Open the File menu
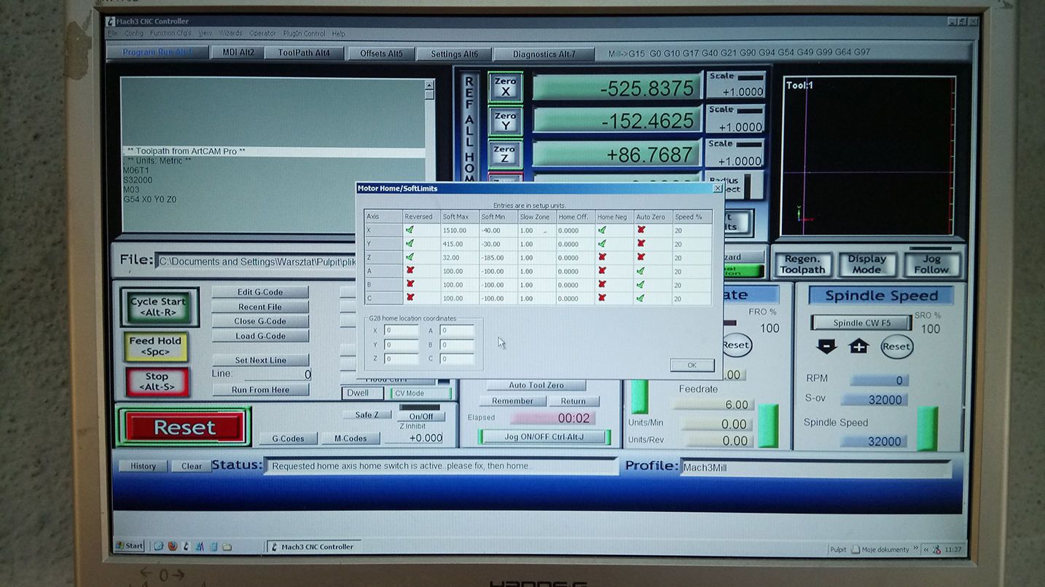Image resolution: width=1045 pixels, height=587 pixels. [112, 34]
